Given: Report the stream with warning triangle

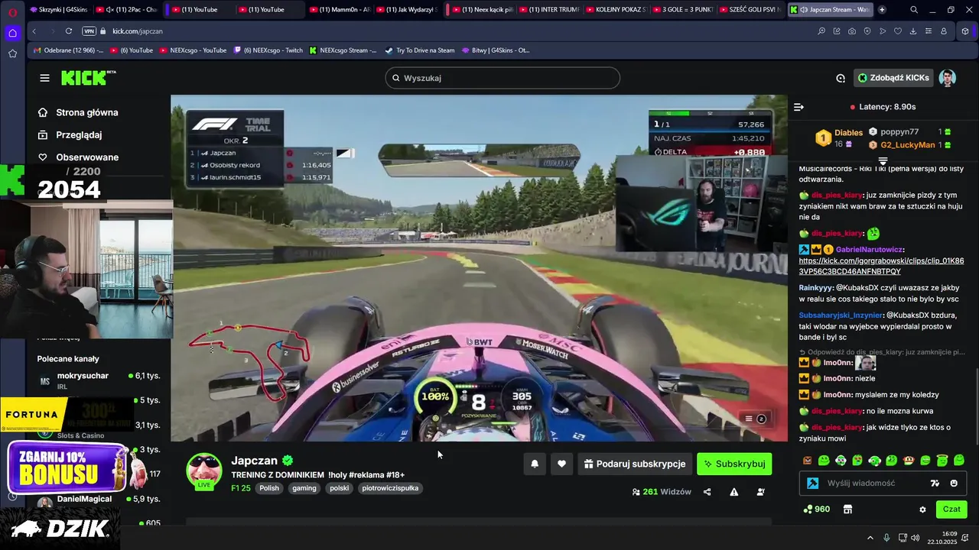Looking at the screenshot, I should click(x=733, y=492).
